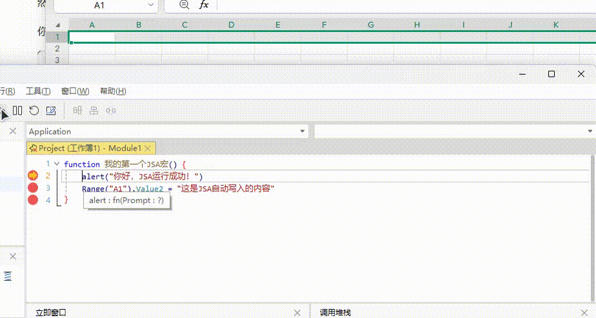Viewport: 596px width, 318px height.
Task: Click the "这是JSA自动写入的内容" string
Action: pyautogui.click(x=226, y=189)
